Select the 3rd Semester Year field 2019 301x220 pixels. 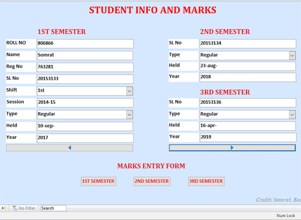coord(247,137)
